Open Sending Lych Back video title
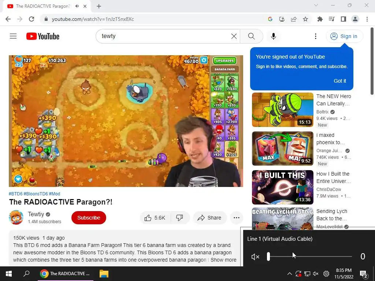Image resolution: width=375 pixels, height=281 pixels. pos(332,215)
